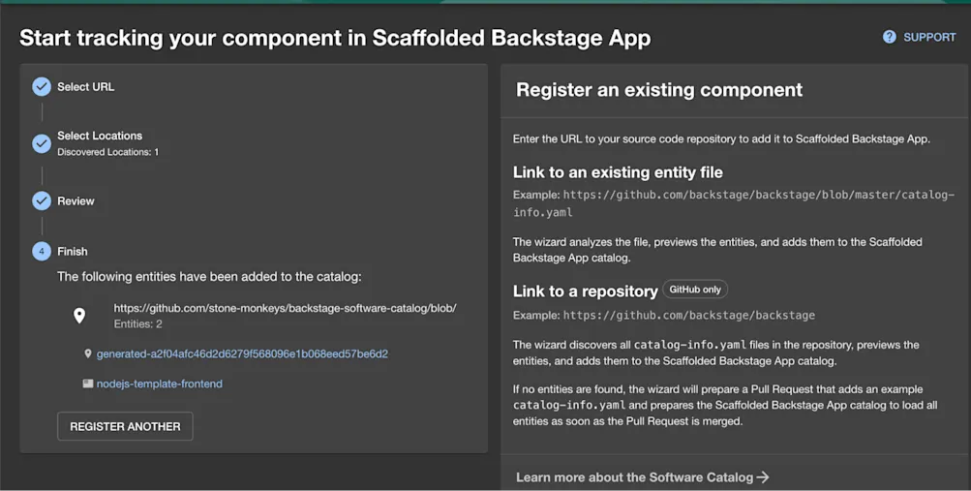Viewport: 971px width, 491px height.
Task: Open the SUPPORT link
Action: pos(929,37)
